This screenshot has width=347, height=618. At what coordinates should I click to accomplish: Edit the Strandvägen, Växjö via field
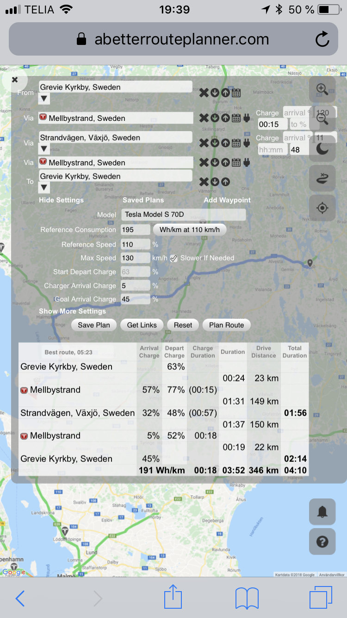click(x=115, y=138)
